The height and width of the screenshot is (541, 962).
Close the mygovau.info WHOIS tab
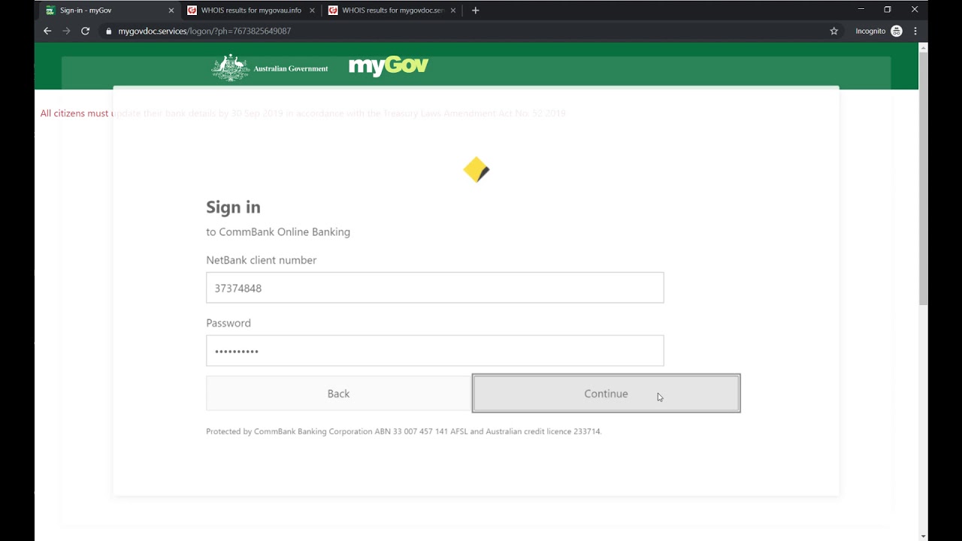point(312,11)
